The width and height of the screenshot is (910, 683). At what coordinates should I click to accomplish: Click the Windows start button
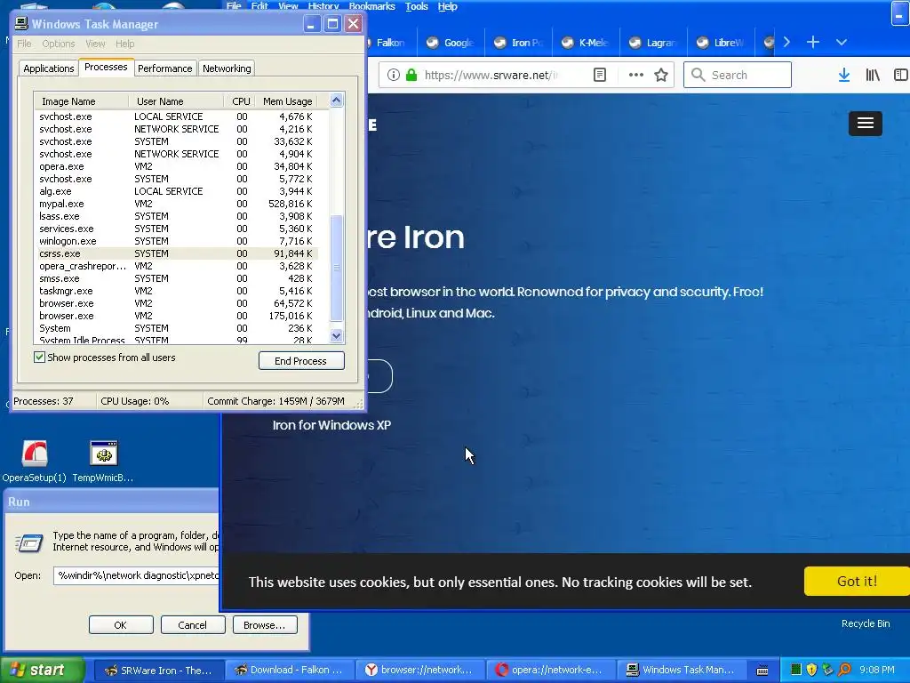(x=43, y=670)
